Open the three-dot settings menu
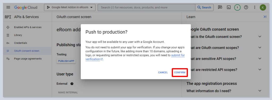272x100 pixels. 254,7
